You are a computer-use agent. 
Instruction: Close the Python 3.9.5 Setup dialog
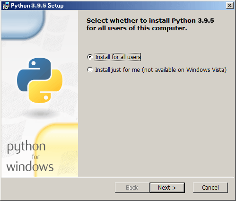[x=230, y=6]
